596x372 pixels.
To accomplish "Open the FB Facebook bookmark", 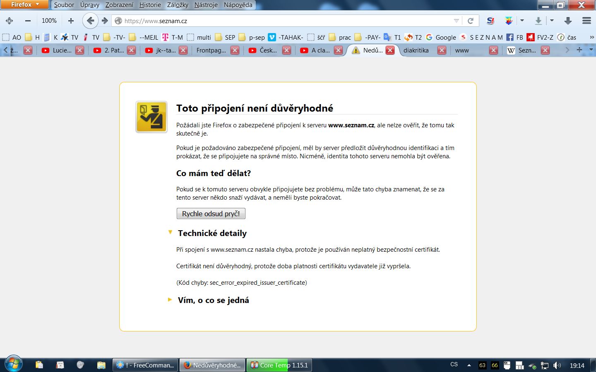I will (x=515, y=37).
